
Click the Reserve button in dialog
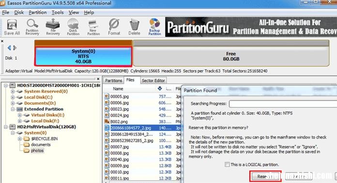[265, 176]
